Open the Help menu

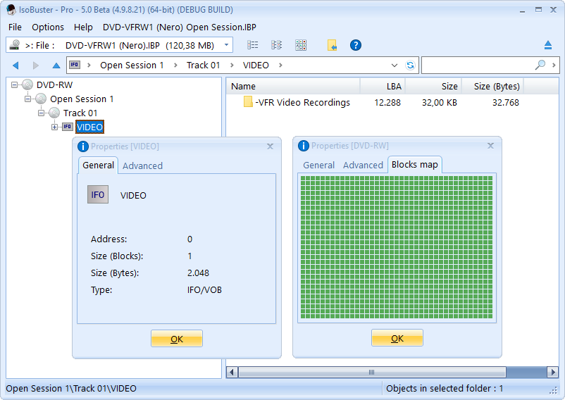click(x=83, y=27)
